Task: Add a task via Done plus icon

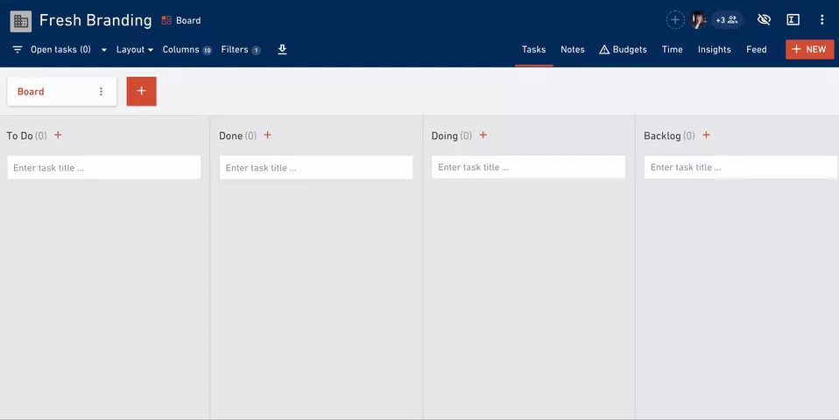Action: (x=267, y=136)
